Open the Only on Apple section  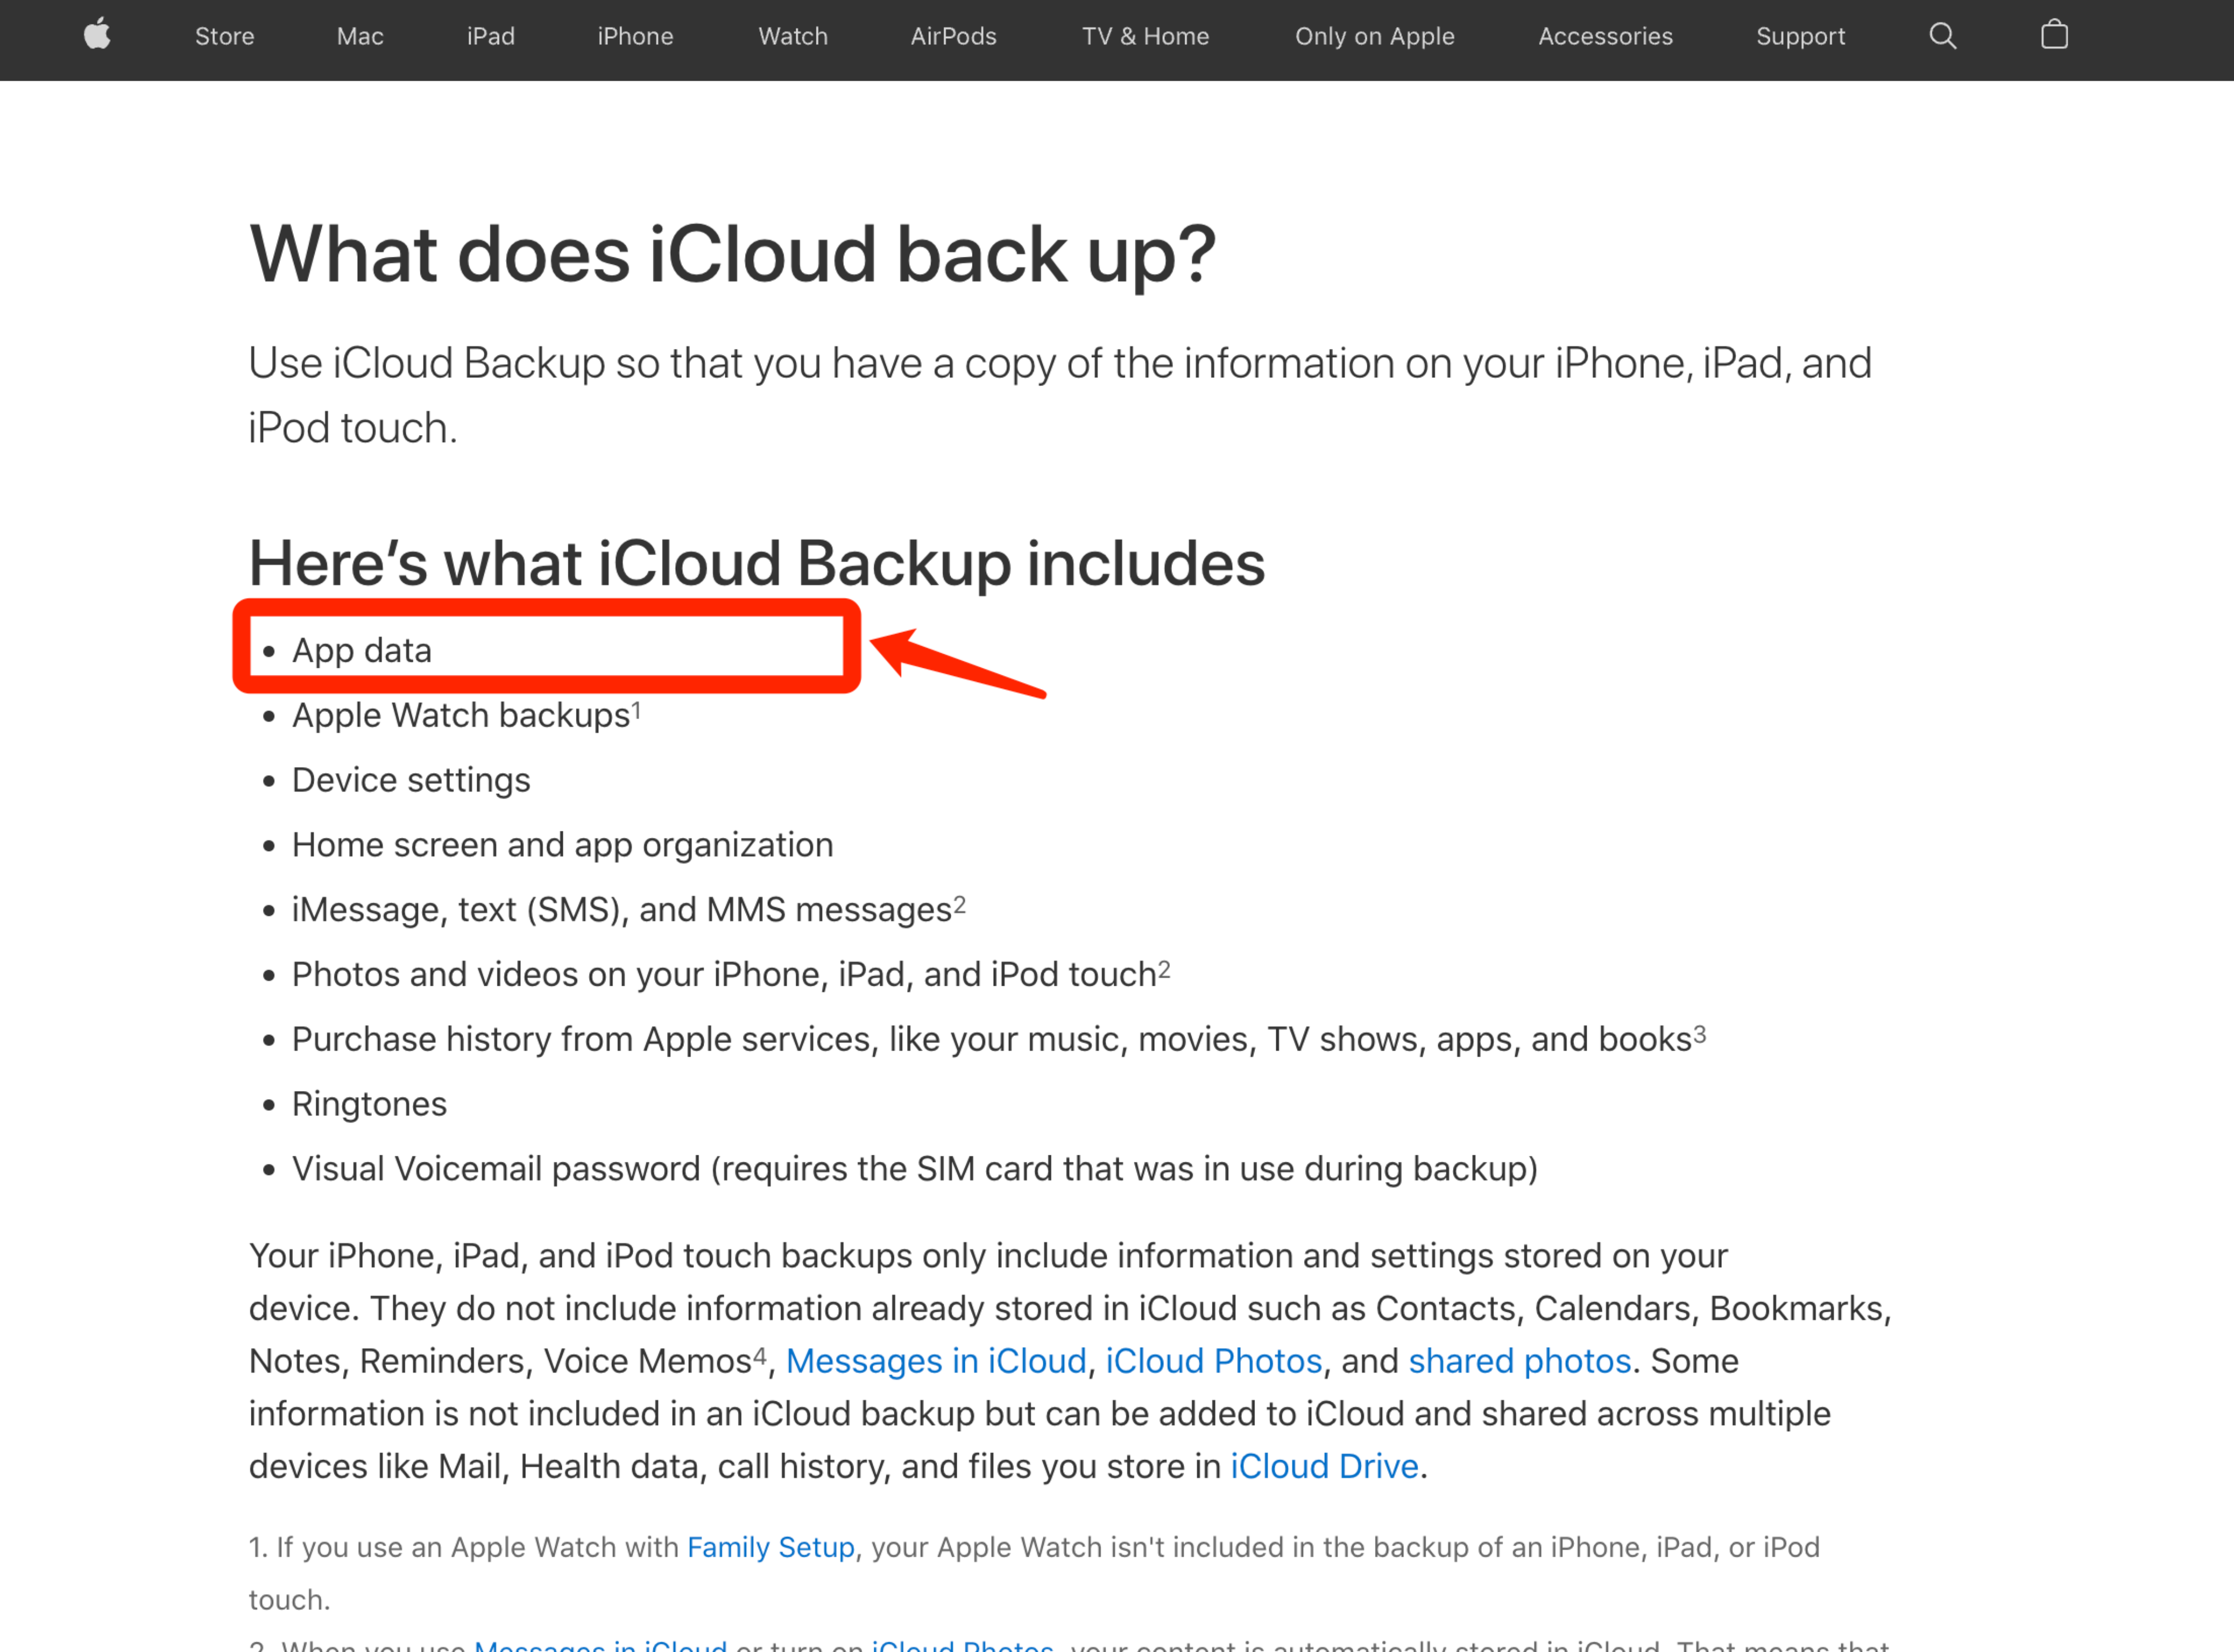tap(1374, 36)
